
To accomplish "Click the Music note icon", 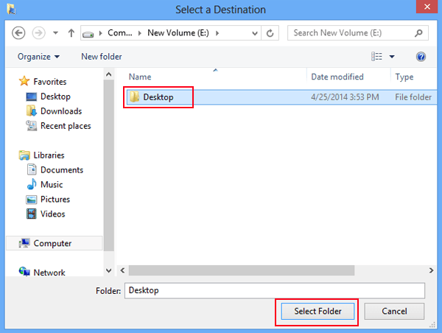I will [x=32, y=184].
